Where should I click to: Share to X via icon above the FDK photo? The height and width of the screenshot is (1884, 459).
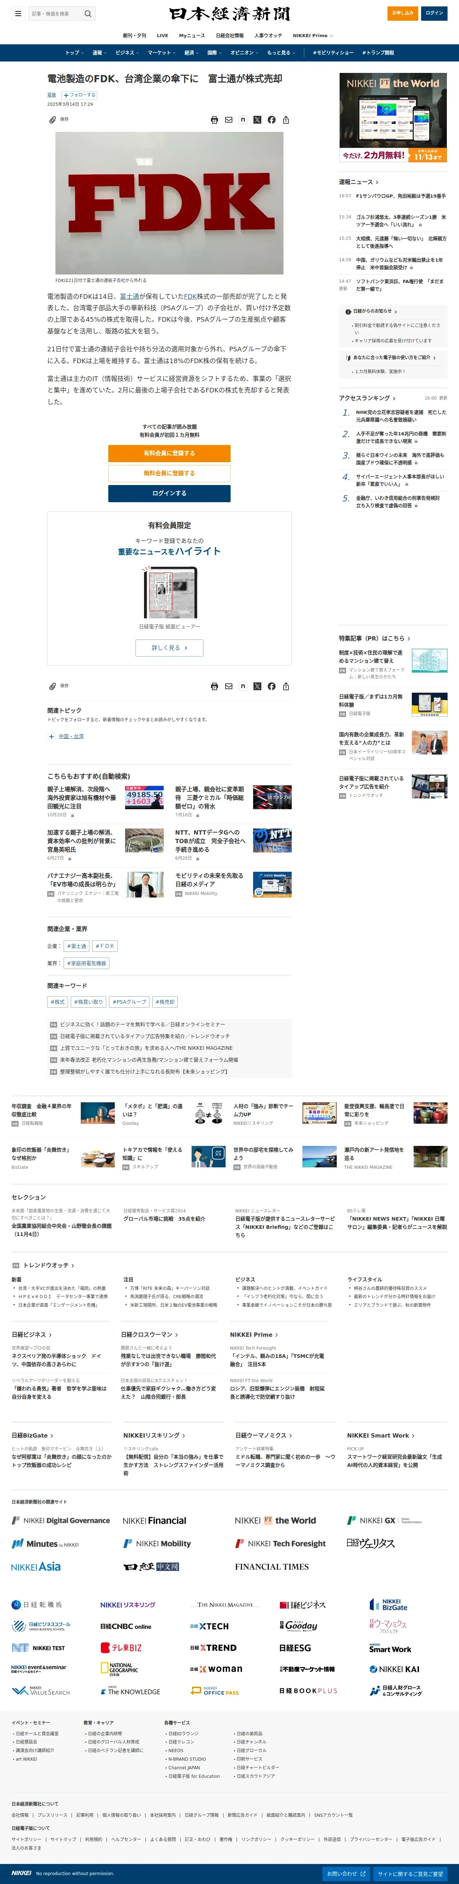pyautogui.click(x=257, y=120)
